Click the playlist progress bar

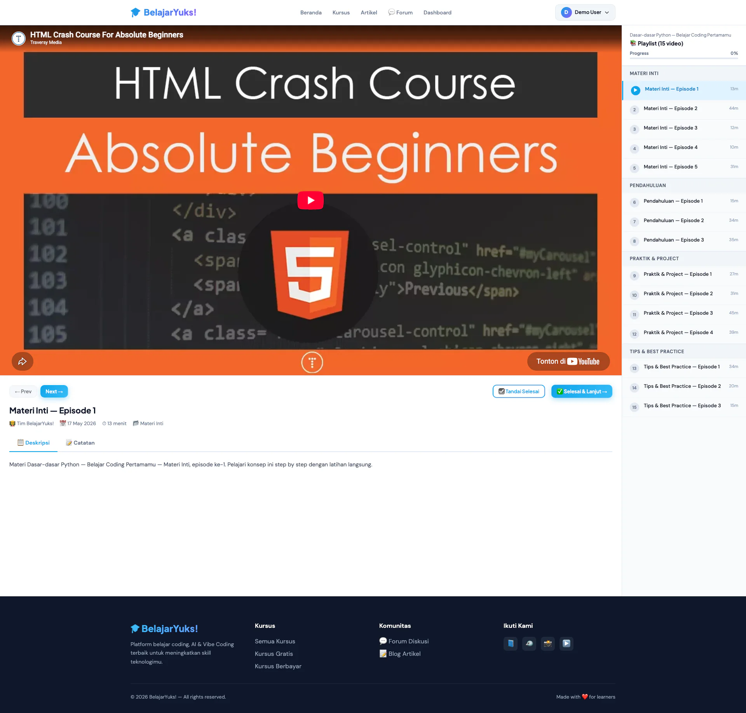(x=684, y=58)
